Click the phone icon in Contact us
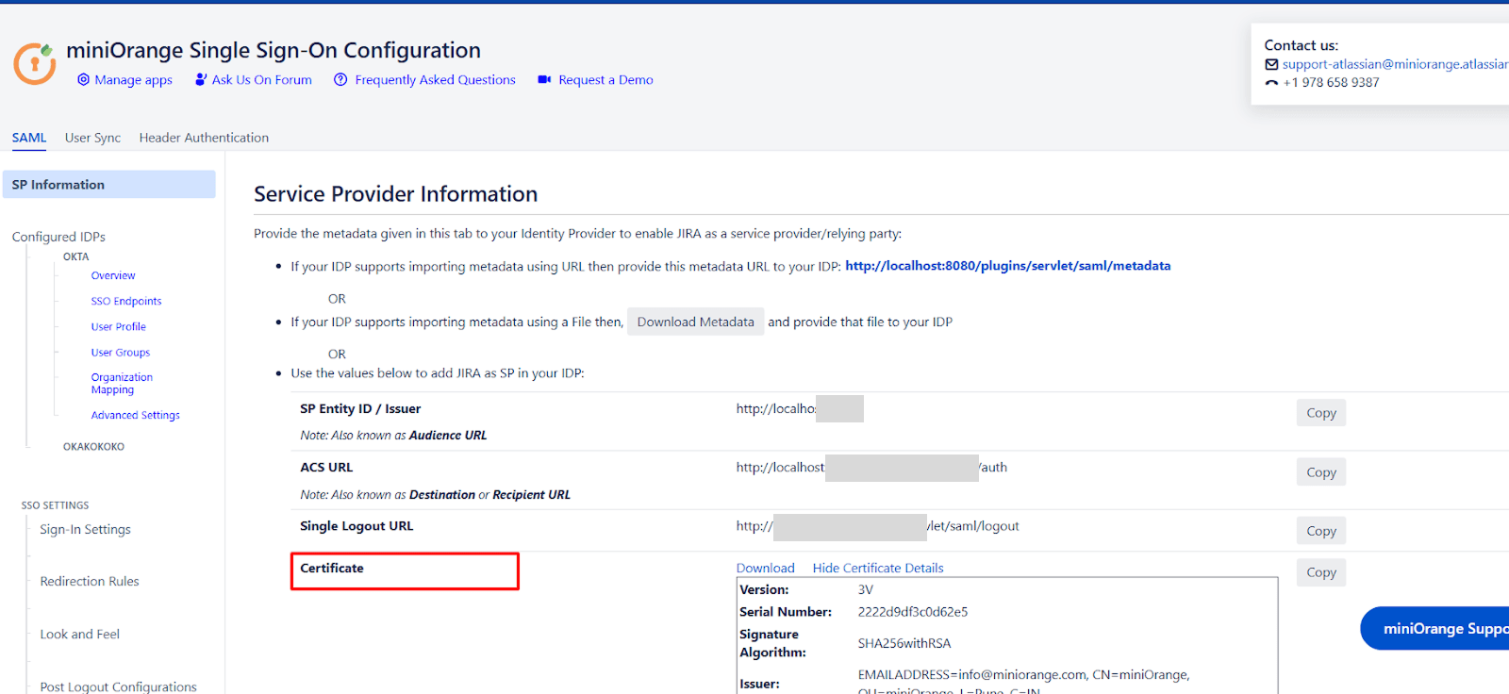This screenshot has height=694, width=1509. click(1271, 83)
